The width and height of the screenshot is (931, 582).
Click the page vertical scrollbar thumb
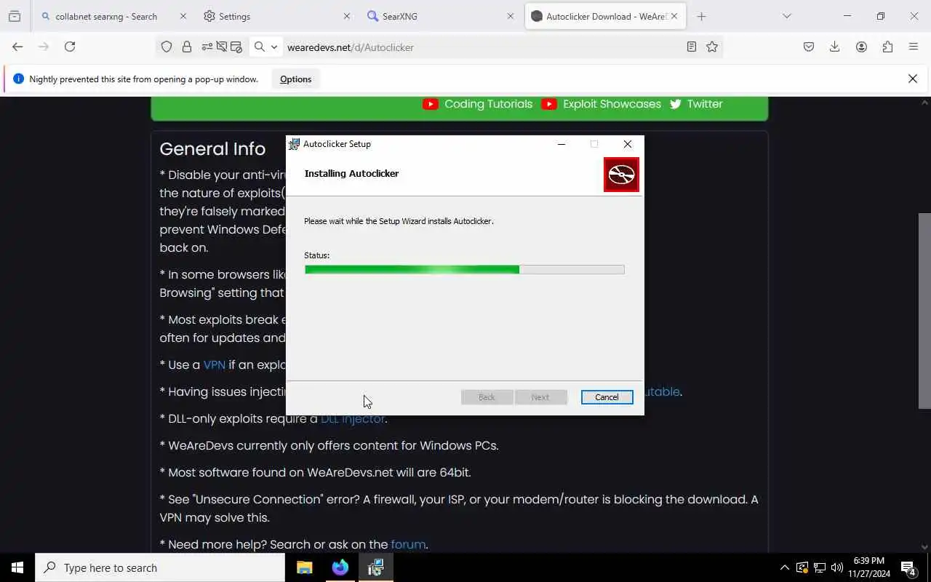[924, 311]
